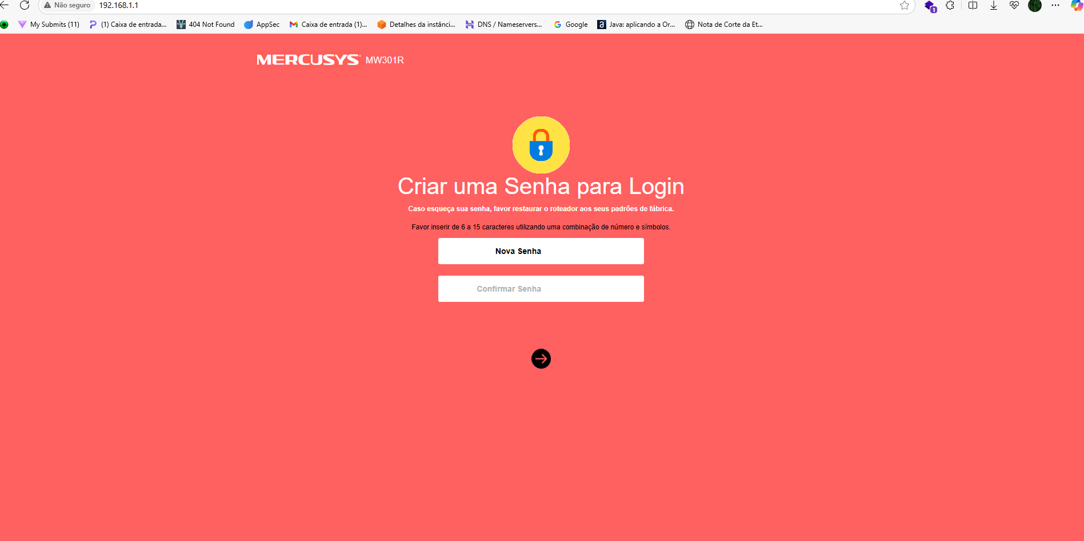Open the browser extensions puzzle icon
The height and width of the screenshot is (541, 1084).
[950, 5]
